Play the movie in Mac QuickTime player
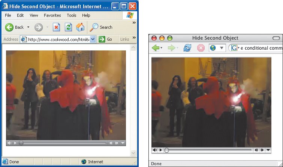Image resolution: width=283 pixels, height=167 pixels. pos(161,150)
